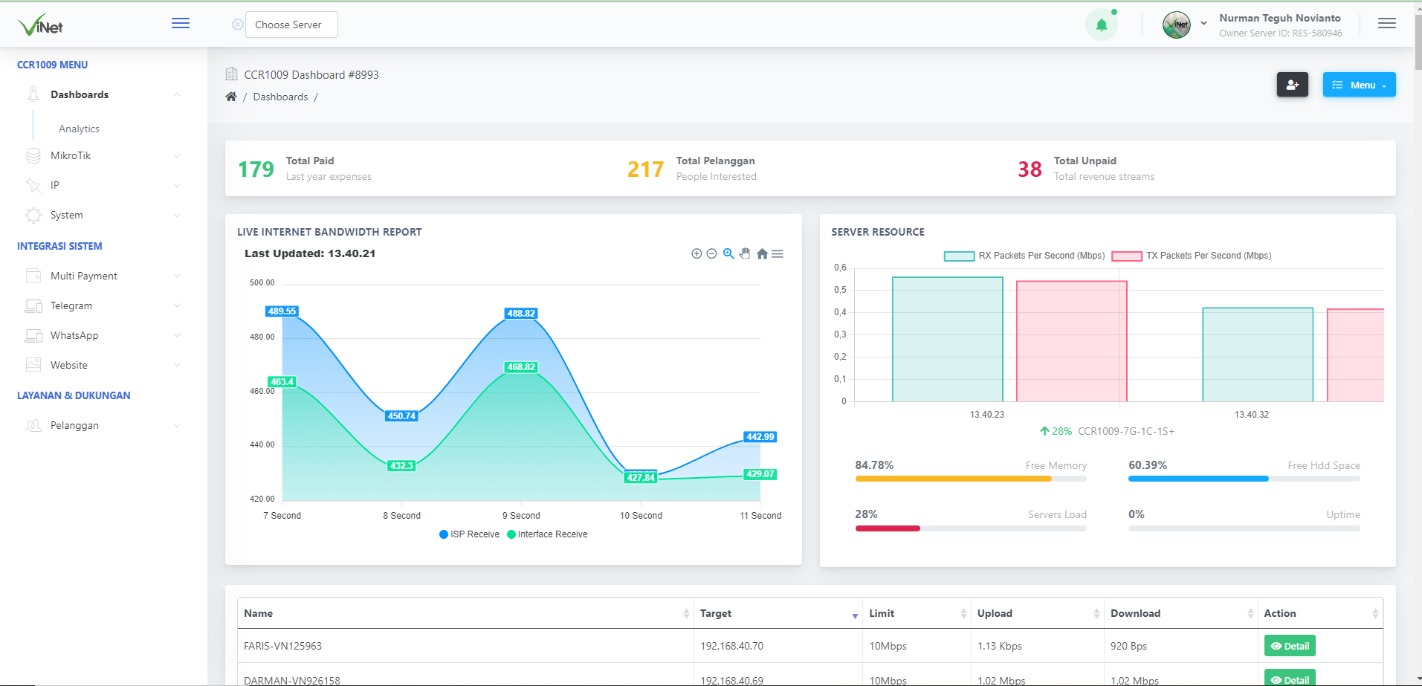Select WhatsApp menu label
This screenshot has height=686, width=1422.
pyautogui.click(x=74, y=335)
